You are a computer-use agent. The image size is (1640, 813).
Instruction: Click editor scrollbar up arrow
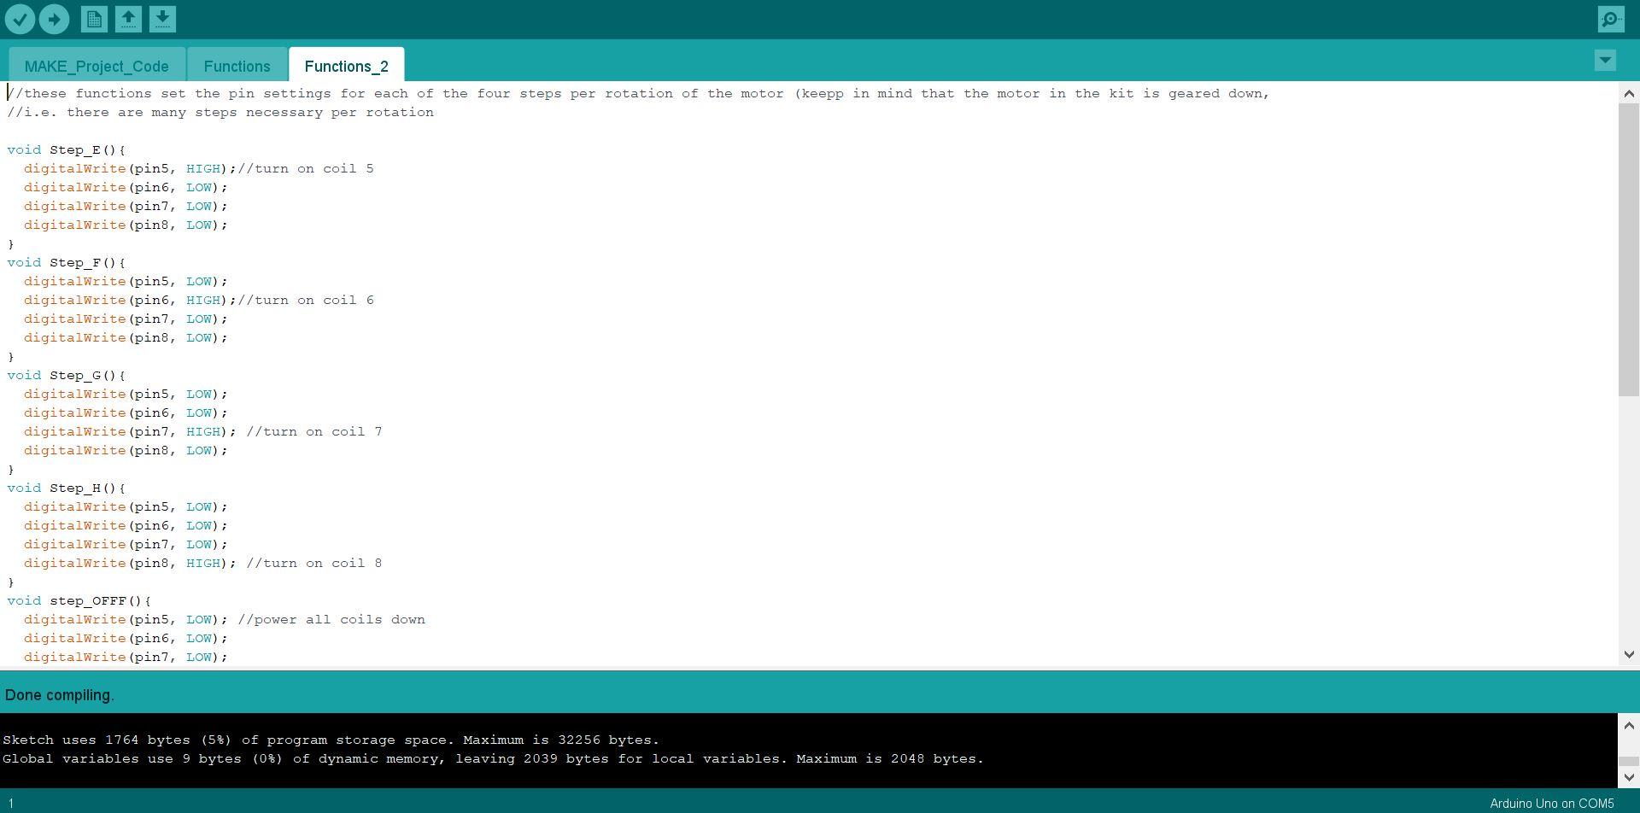(1629, 92)
